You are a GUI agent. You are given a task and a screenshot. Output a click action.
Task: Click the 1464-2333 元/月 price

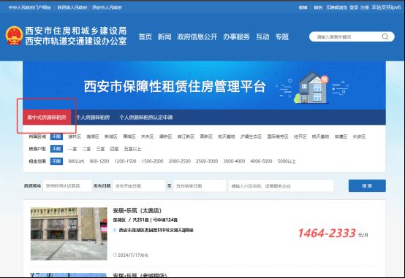point(333,233)
